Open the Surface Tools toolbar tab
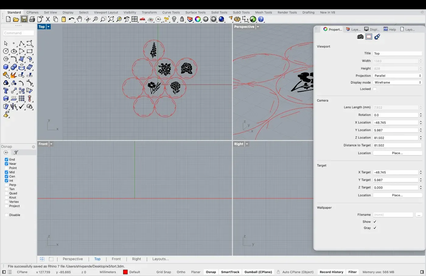This screenshot has width=426, height=276. click(195, 12)
